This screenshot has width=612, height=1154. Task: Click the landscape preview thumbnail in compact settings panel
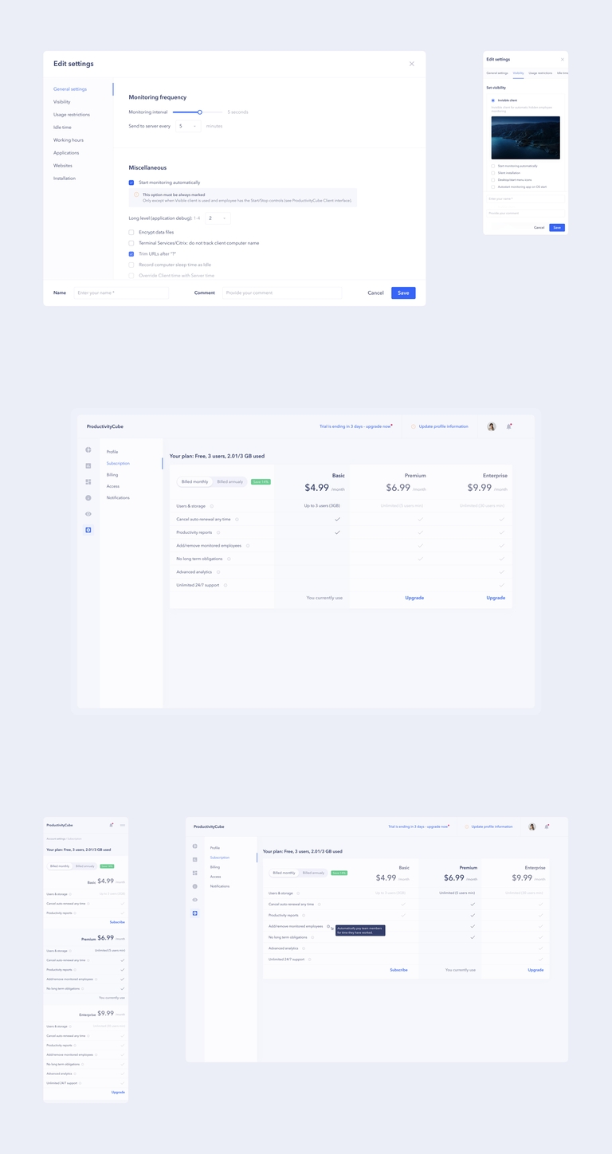[x=526, y=138]
